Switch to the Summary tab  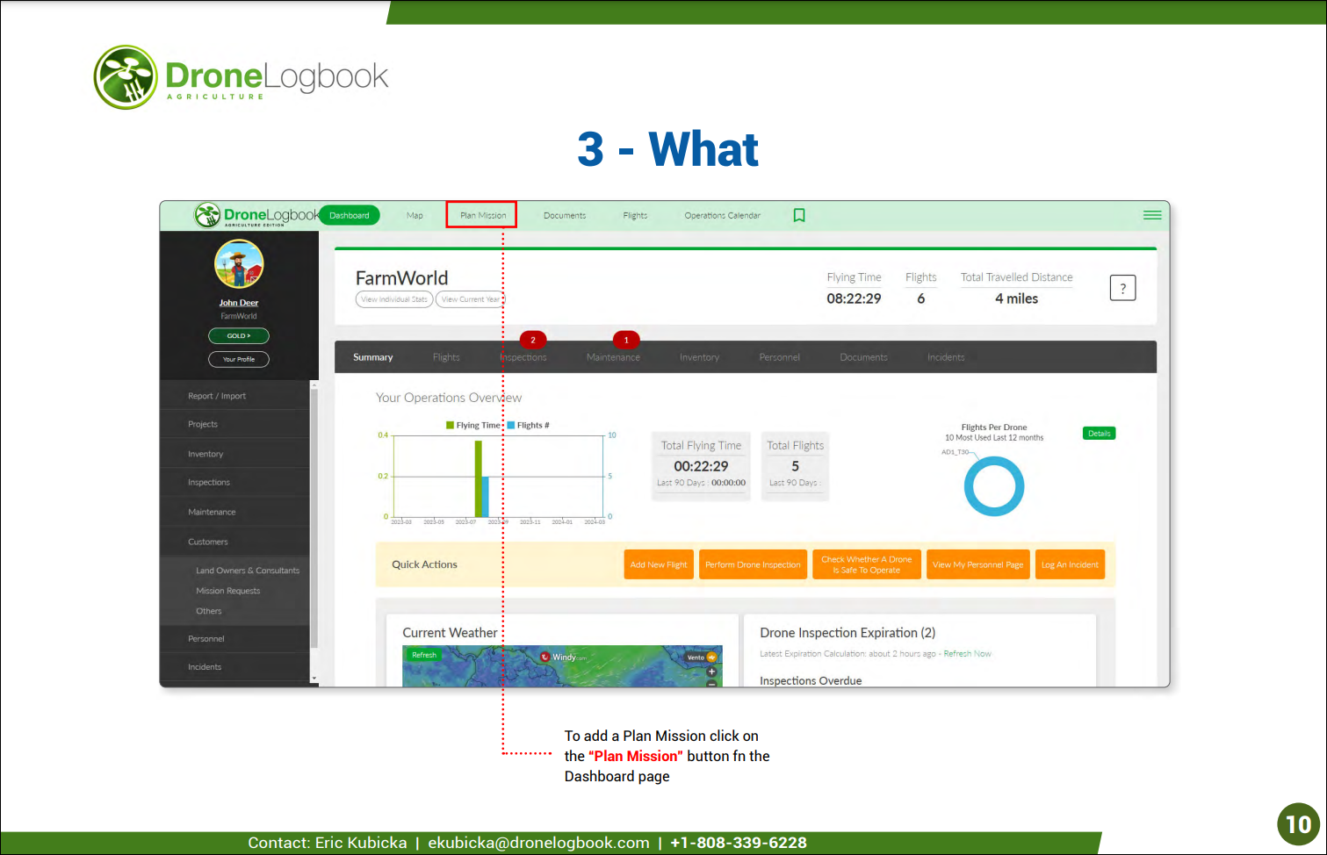[373, 357]
